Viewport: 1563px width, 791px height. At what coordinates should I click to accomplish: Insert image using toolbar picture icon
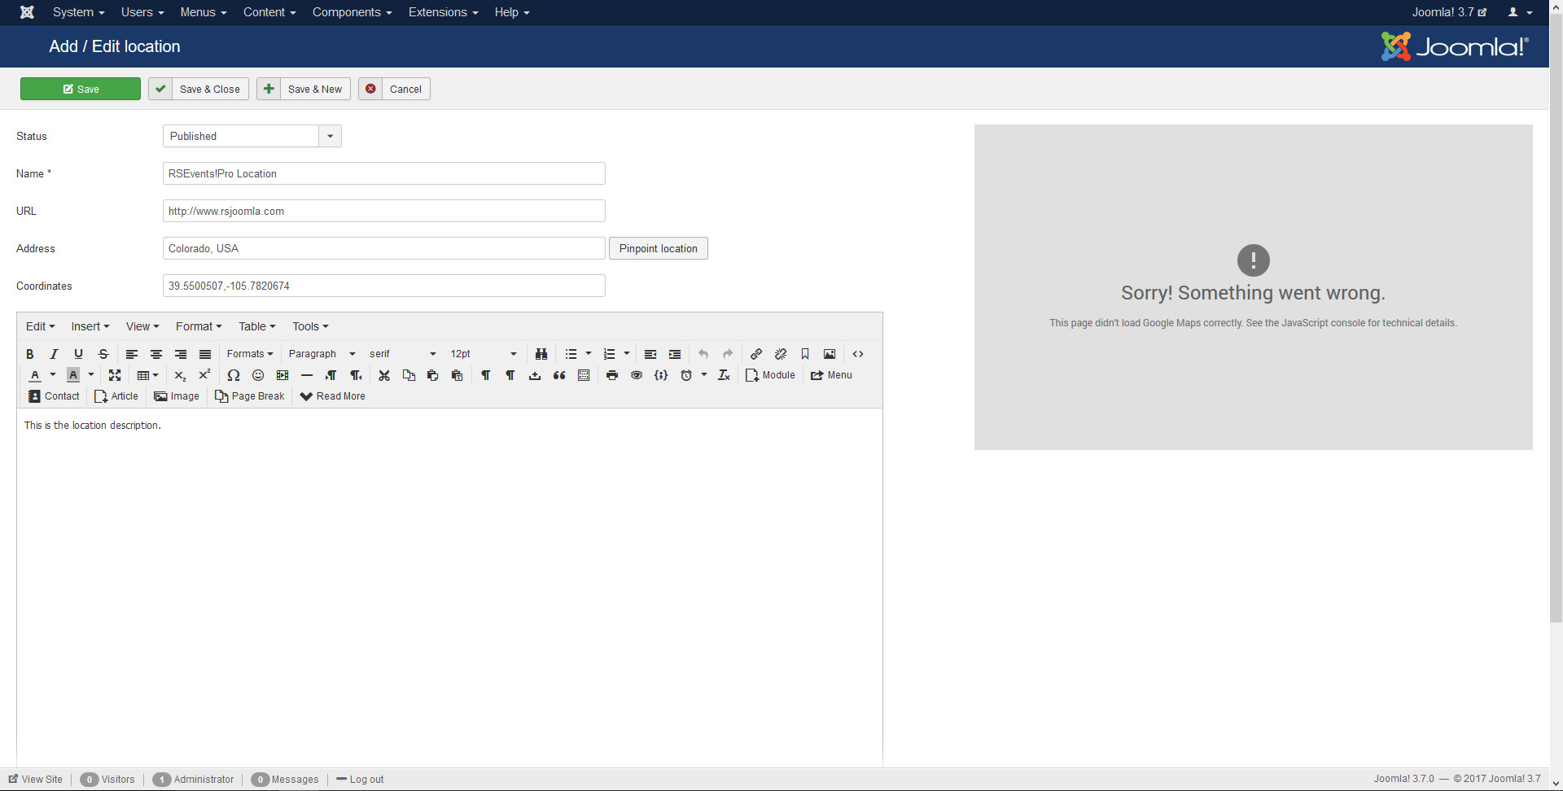pos(830,354)
